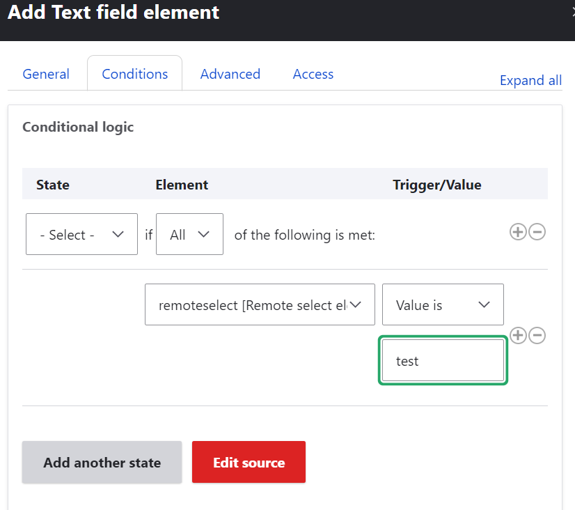This screenshot has width=575, height=510.
Task: Open the Access tab
Action: point(313,74)
